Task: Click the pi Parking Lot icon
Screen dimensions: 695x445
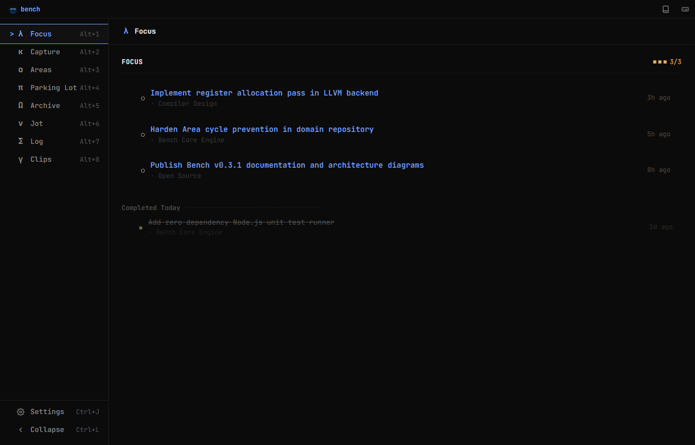Action: (x=21, y=88)
